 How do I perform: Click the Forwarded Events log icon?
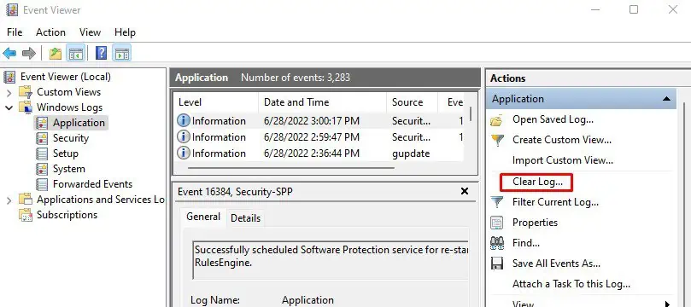pos(42,184)
